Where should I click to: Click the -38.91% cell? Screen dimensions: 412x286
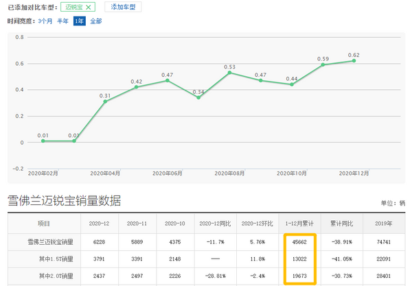pos(341,242)
